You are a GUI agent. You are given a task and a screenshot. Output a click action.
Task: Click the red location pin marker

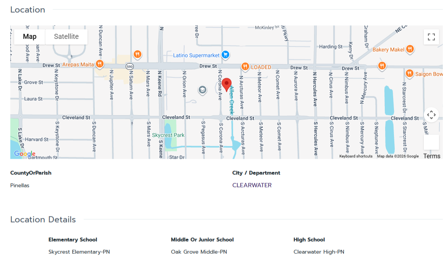[x=227, y=84]
